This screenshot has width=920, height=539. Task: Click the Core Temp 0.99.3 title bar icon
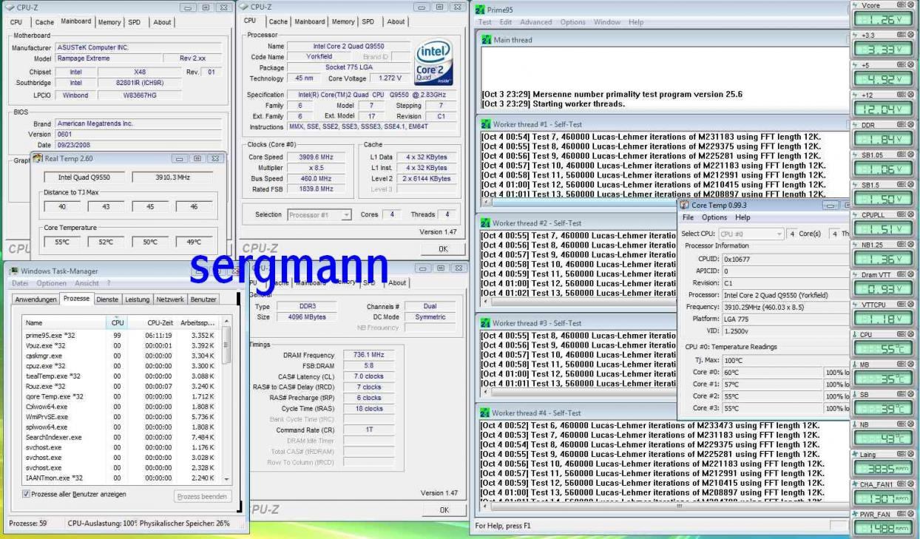click(x=684, y=204)
